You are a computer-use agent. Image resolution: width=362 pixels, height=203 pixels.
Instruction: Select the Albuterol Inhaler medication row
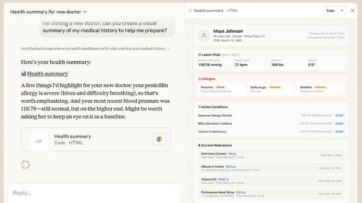(x=271, y=168)
